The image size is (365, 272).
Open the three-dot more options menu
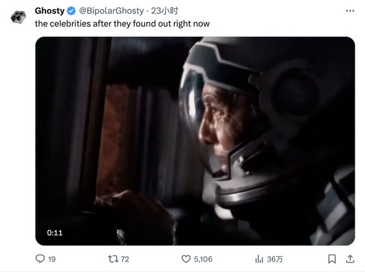(350, 11)
